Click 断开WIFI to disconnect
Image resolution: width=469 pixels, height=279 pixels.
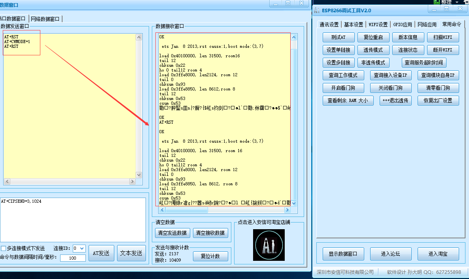coord(443,50)
